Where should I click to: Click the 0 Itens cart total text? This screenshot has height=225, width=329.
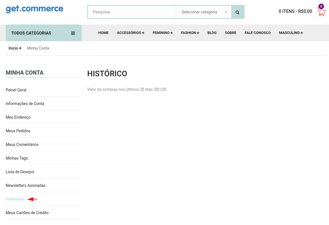click(x=295, y=11)
